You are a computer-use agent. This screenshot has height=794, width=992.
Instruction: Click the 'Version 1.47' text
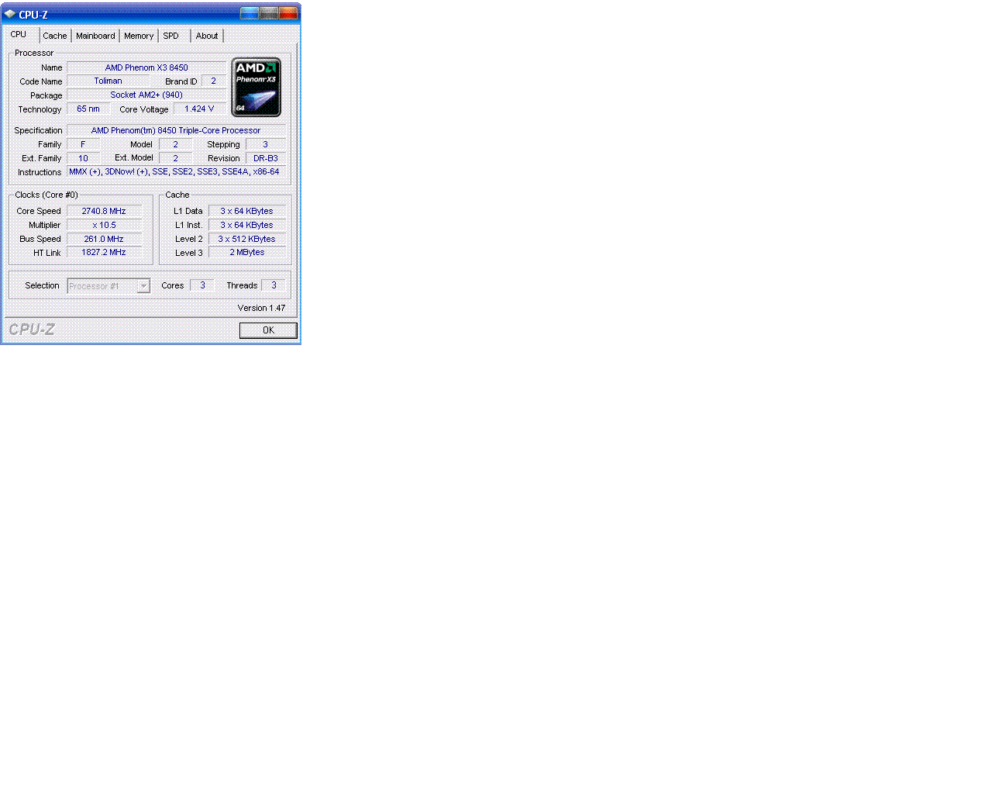(261, 308)
